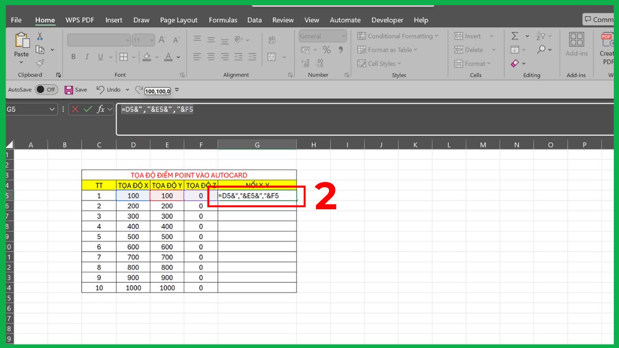Switch to the Formulas ribbon tab
This screenshot has height=348, width=619.
223,20
